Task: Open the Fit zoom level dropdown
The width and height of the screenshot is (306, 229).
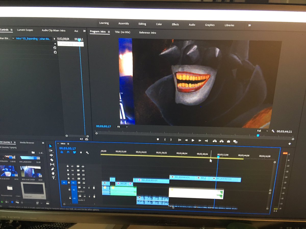Action: click(123, 127)
